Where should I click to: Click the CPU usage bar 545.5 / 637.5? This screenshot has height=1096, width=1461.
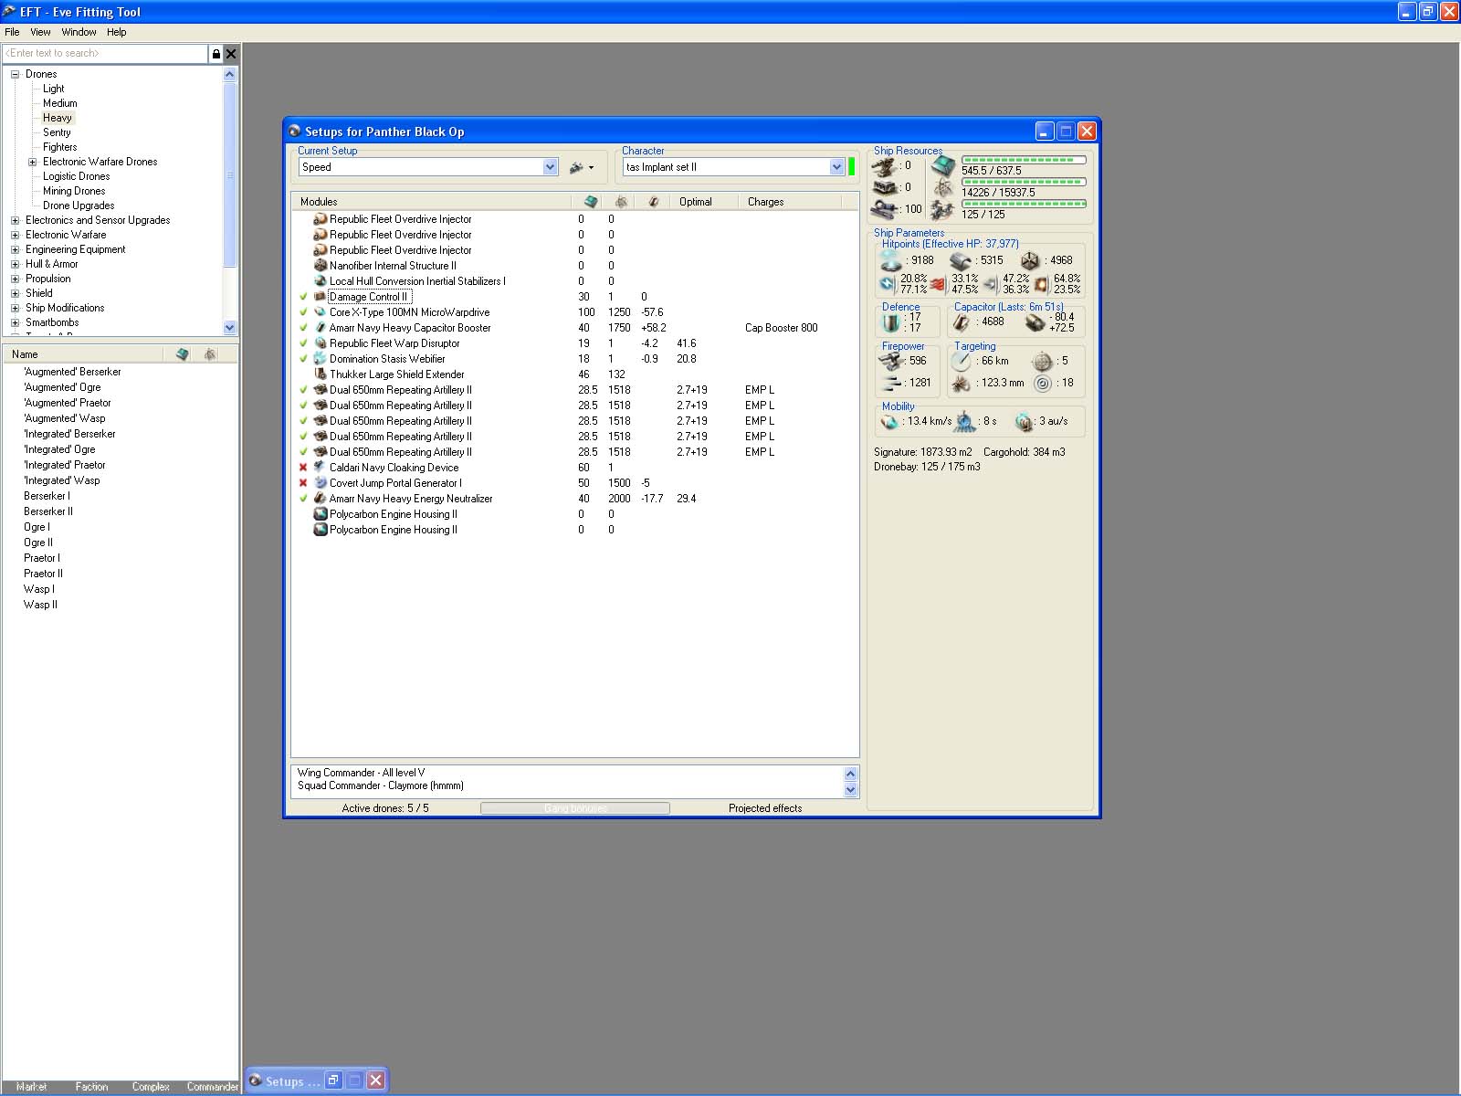coord(1024,160)
